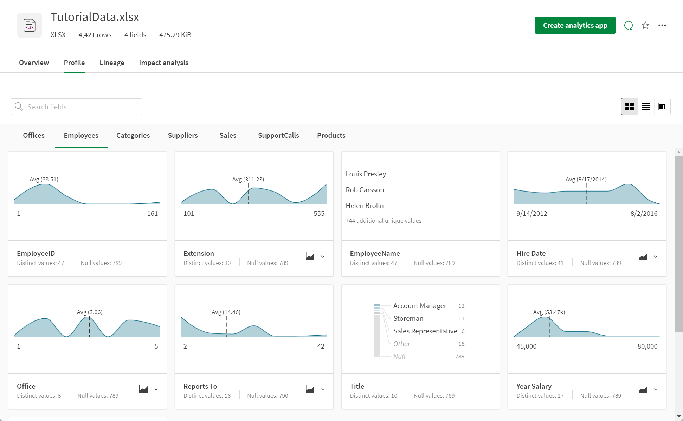
Task: Click the search fields input box
Action: pyautogui.click(x=77, y=106)
